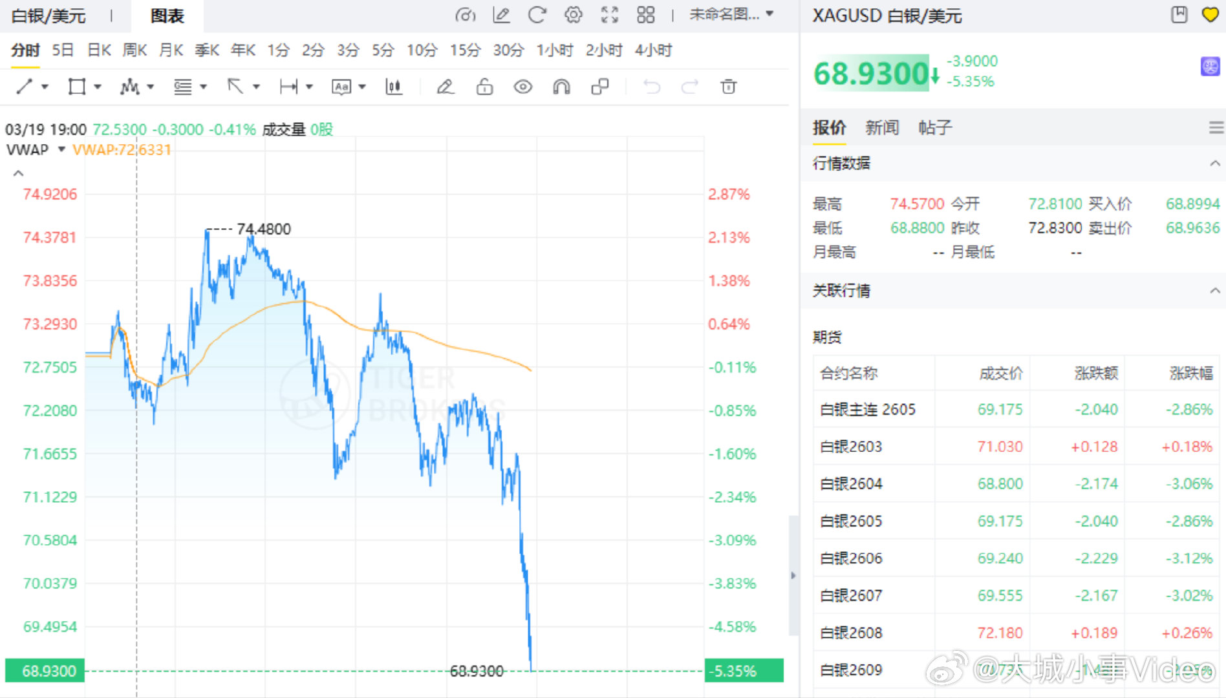Click the trash icon to remove drawings
Viewport: 1226px width, 698px height.
(x=729, y=86)
